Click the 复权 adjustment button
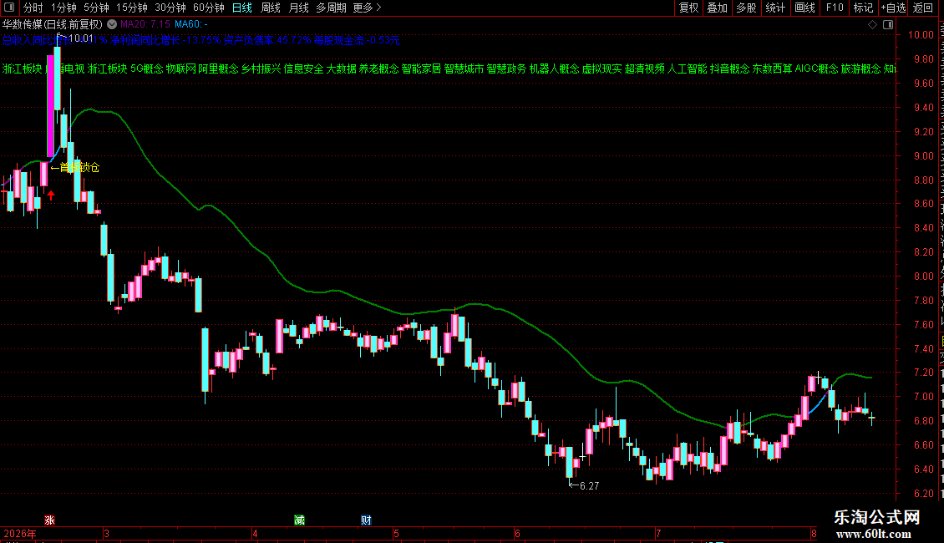Image resolution: width=944 pixels, height=543 pixels. 688,8
